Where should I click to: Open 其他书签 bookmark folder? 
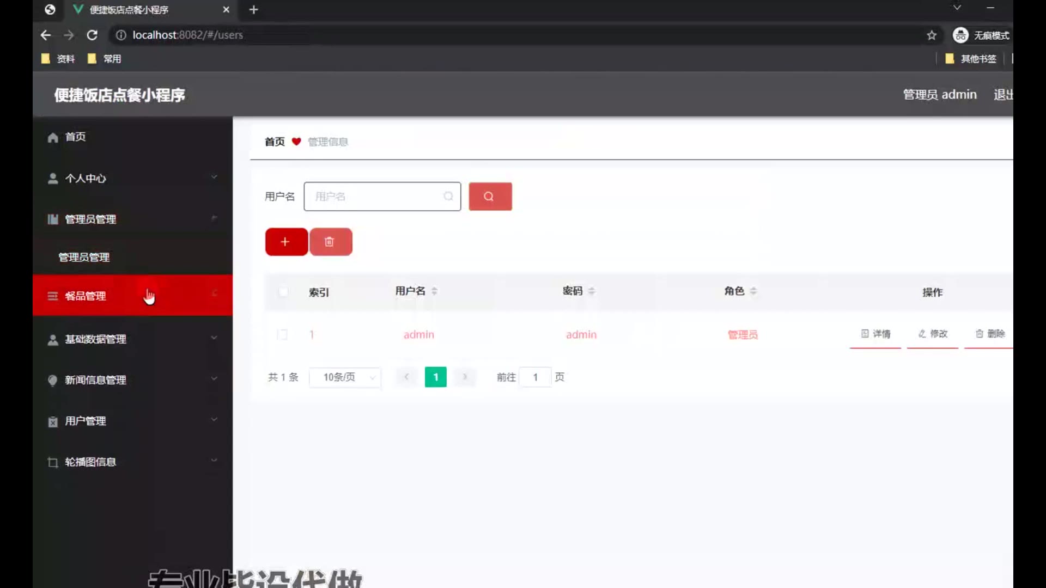click(971, 58)
